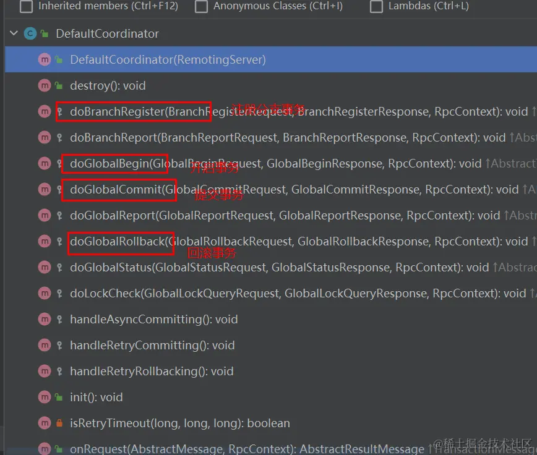Select the doGlobalStatus method row
Viewport: 537px width, 455px height.
coord(271,268)
